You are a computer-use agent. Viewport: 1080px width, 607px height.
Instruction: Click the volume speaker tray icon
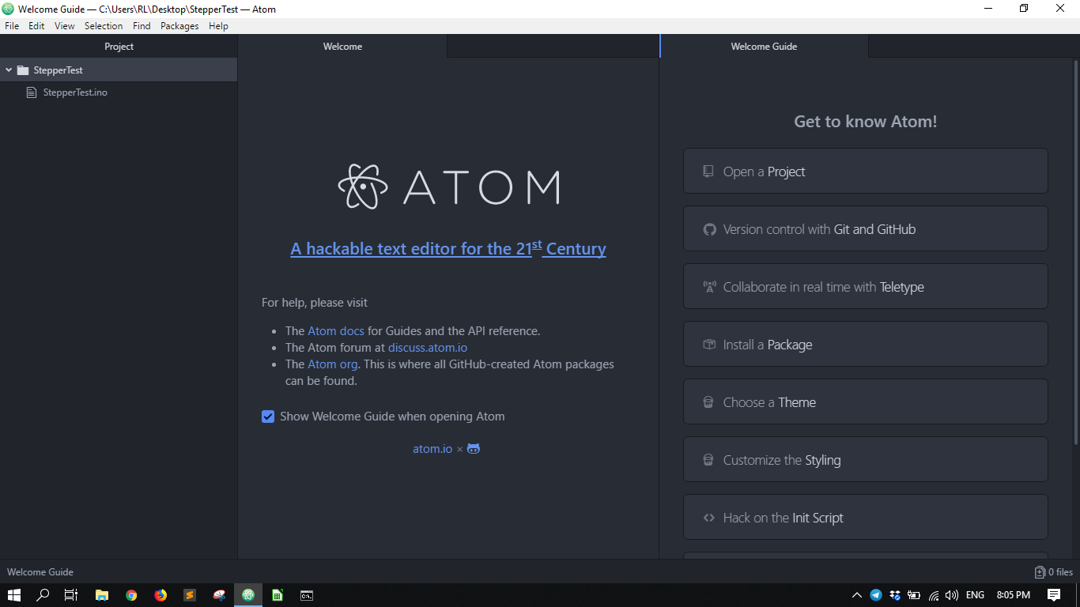[x=952, y=595]
